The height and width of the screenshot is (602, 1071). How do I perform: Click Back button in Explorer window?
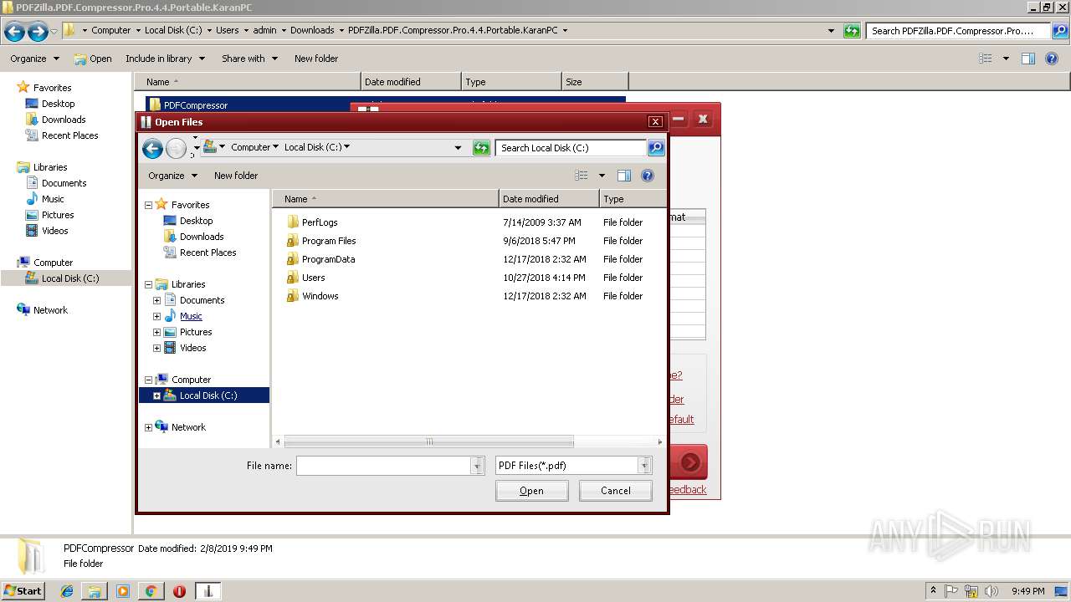pyautogui.click(x=14, y=32)
